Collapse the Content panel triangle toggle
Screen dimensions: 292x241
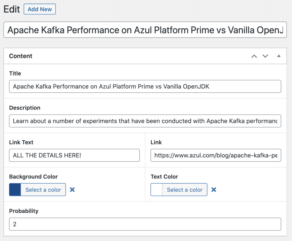pyautogui.click(x=279, y=56)
